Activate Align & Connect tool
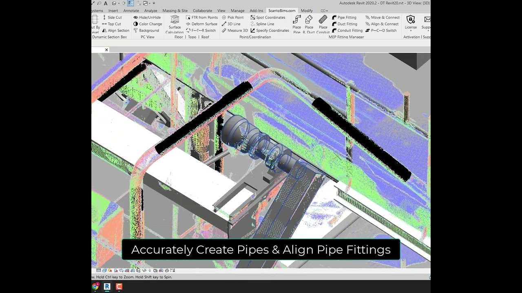The width and height of the screenshot is (522, 293). (x=382, y=24)
